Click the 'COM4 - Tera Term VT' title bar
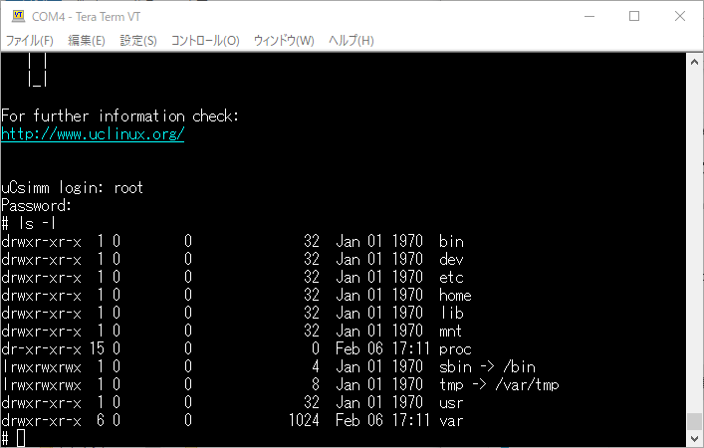The height and width of the screenshot is (448, 704). [x=299, y=16]
